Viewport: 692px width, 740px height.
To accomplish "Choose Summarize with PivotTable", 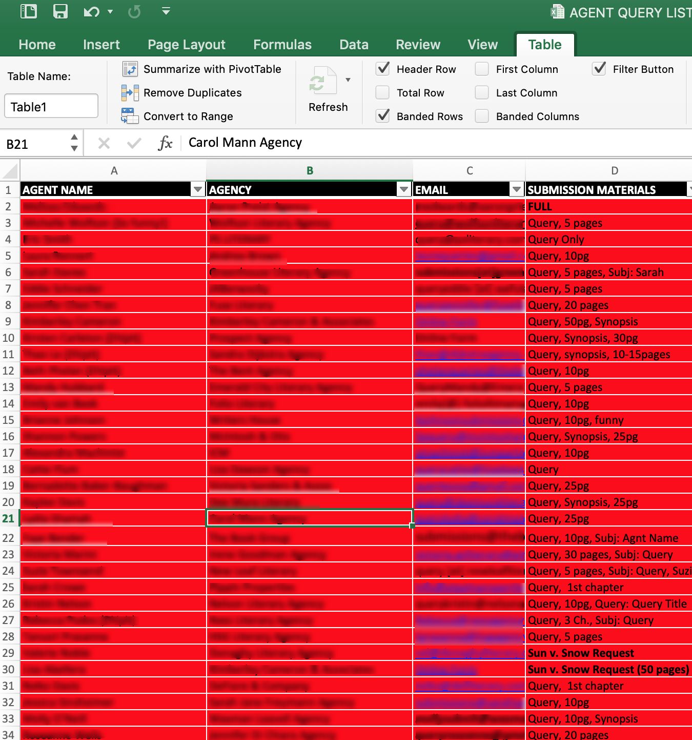I will pyautogui.click(x=212, y=69).
